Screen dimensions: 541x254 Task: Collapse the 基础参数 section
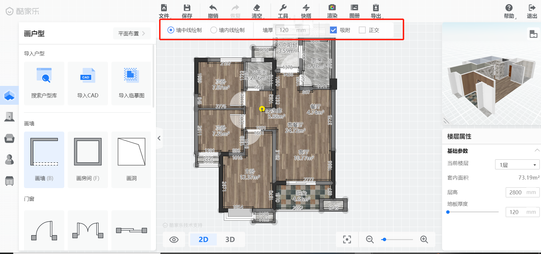coord(537,150)
